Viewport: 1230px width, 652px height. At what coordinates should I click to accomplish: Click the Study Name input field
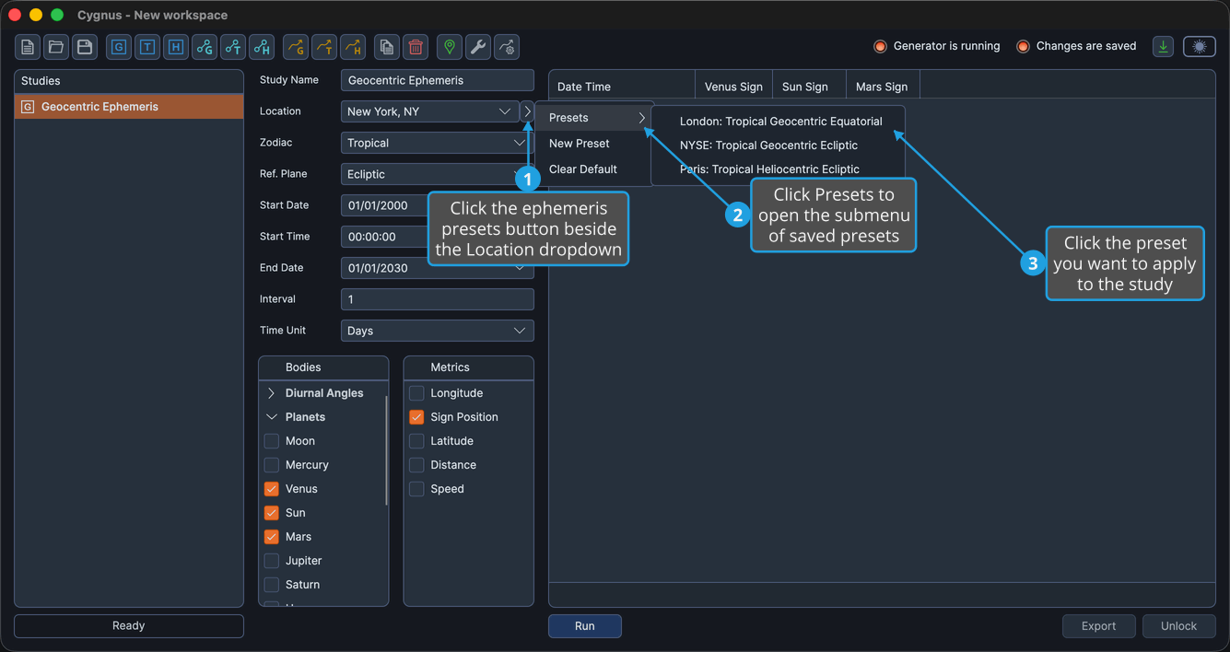tap(438, 80)
